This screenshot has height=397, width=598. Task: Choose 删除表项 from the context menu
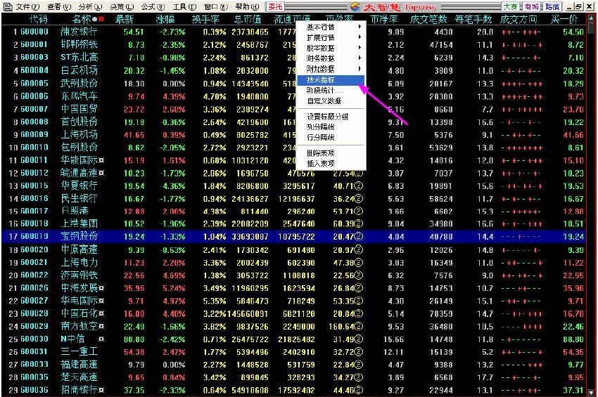331,152
